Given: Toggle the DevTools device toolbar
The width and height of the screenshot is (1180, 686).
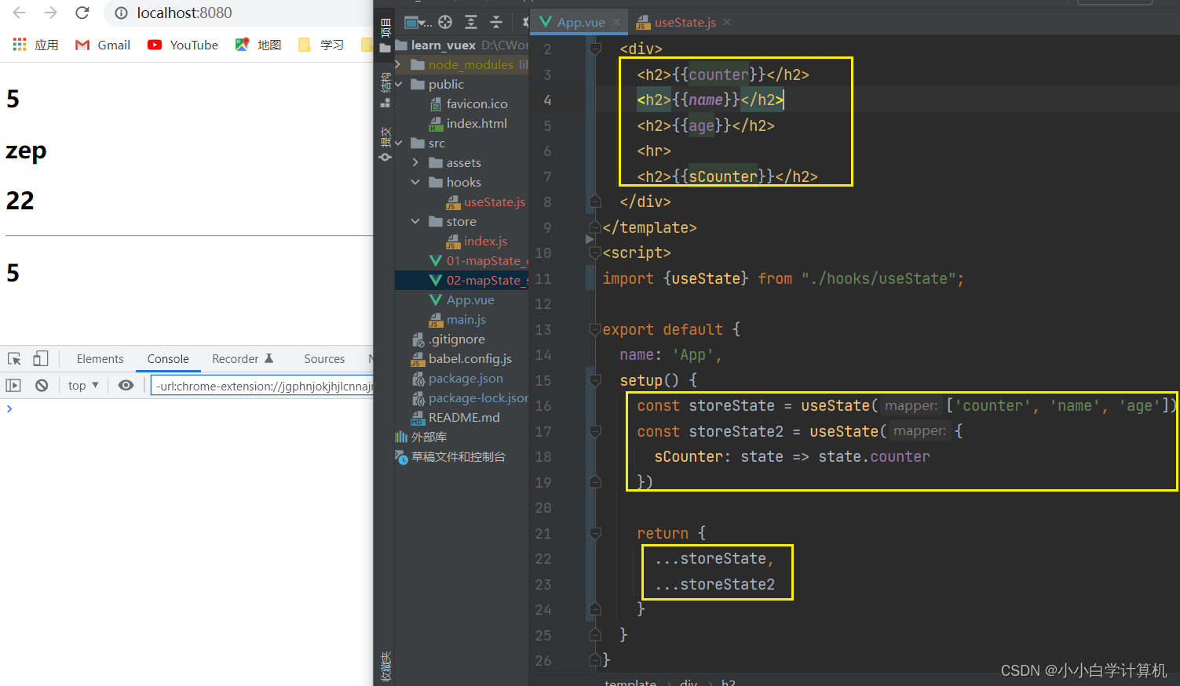Looking at the screenshot, I should (x=41, y=359).
